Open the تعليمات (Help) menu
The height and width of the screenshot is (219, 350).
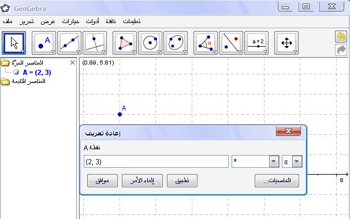point(132,21)
